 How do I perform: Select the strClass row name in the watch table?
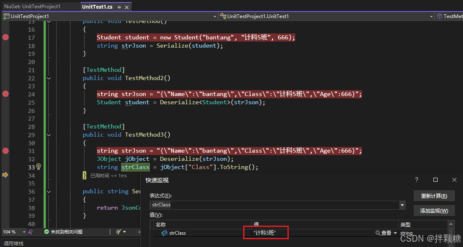(x=178, y=233)
